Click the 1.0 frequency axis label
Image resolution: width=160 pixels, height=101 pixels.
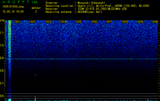click(x=2, y=45)
